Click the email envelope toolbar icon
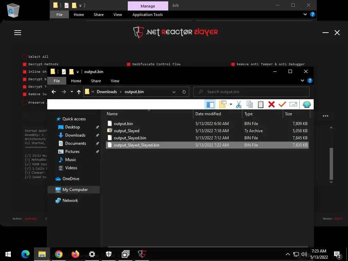This screenshot has width=348, height=261. click(x=293, y=104)
